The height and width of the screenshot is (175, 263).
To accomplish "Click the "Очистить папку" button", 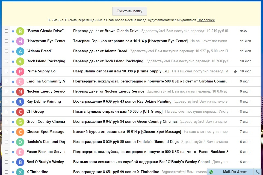I will pyautogui.click(x=129, y=11).
